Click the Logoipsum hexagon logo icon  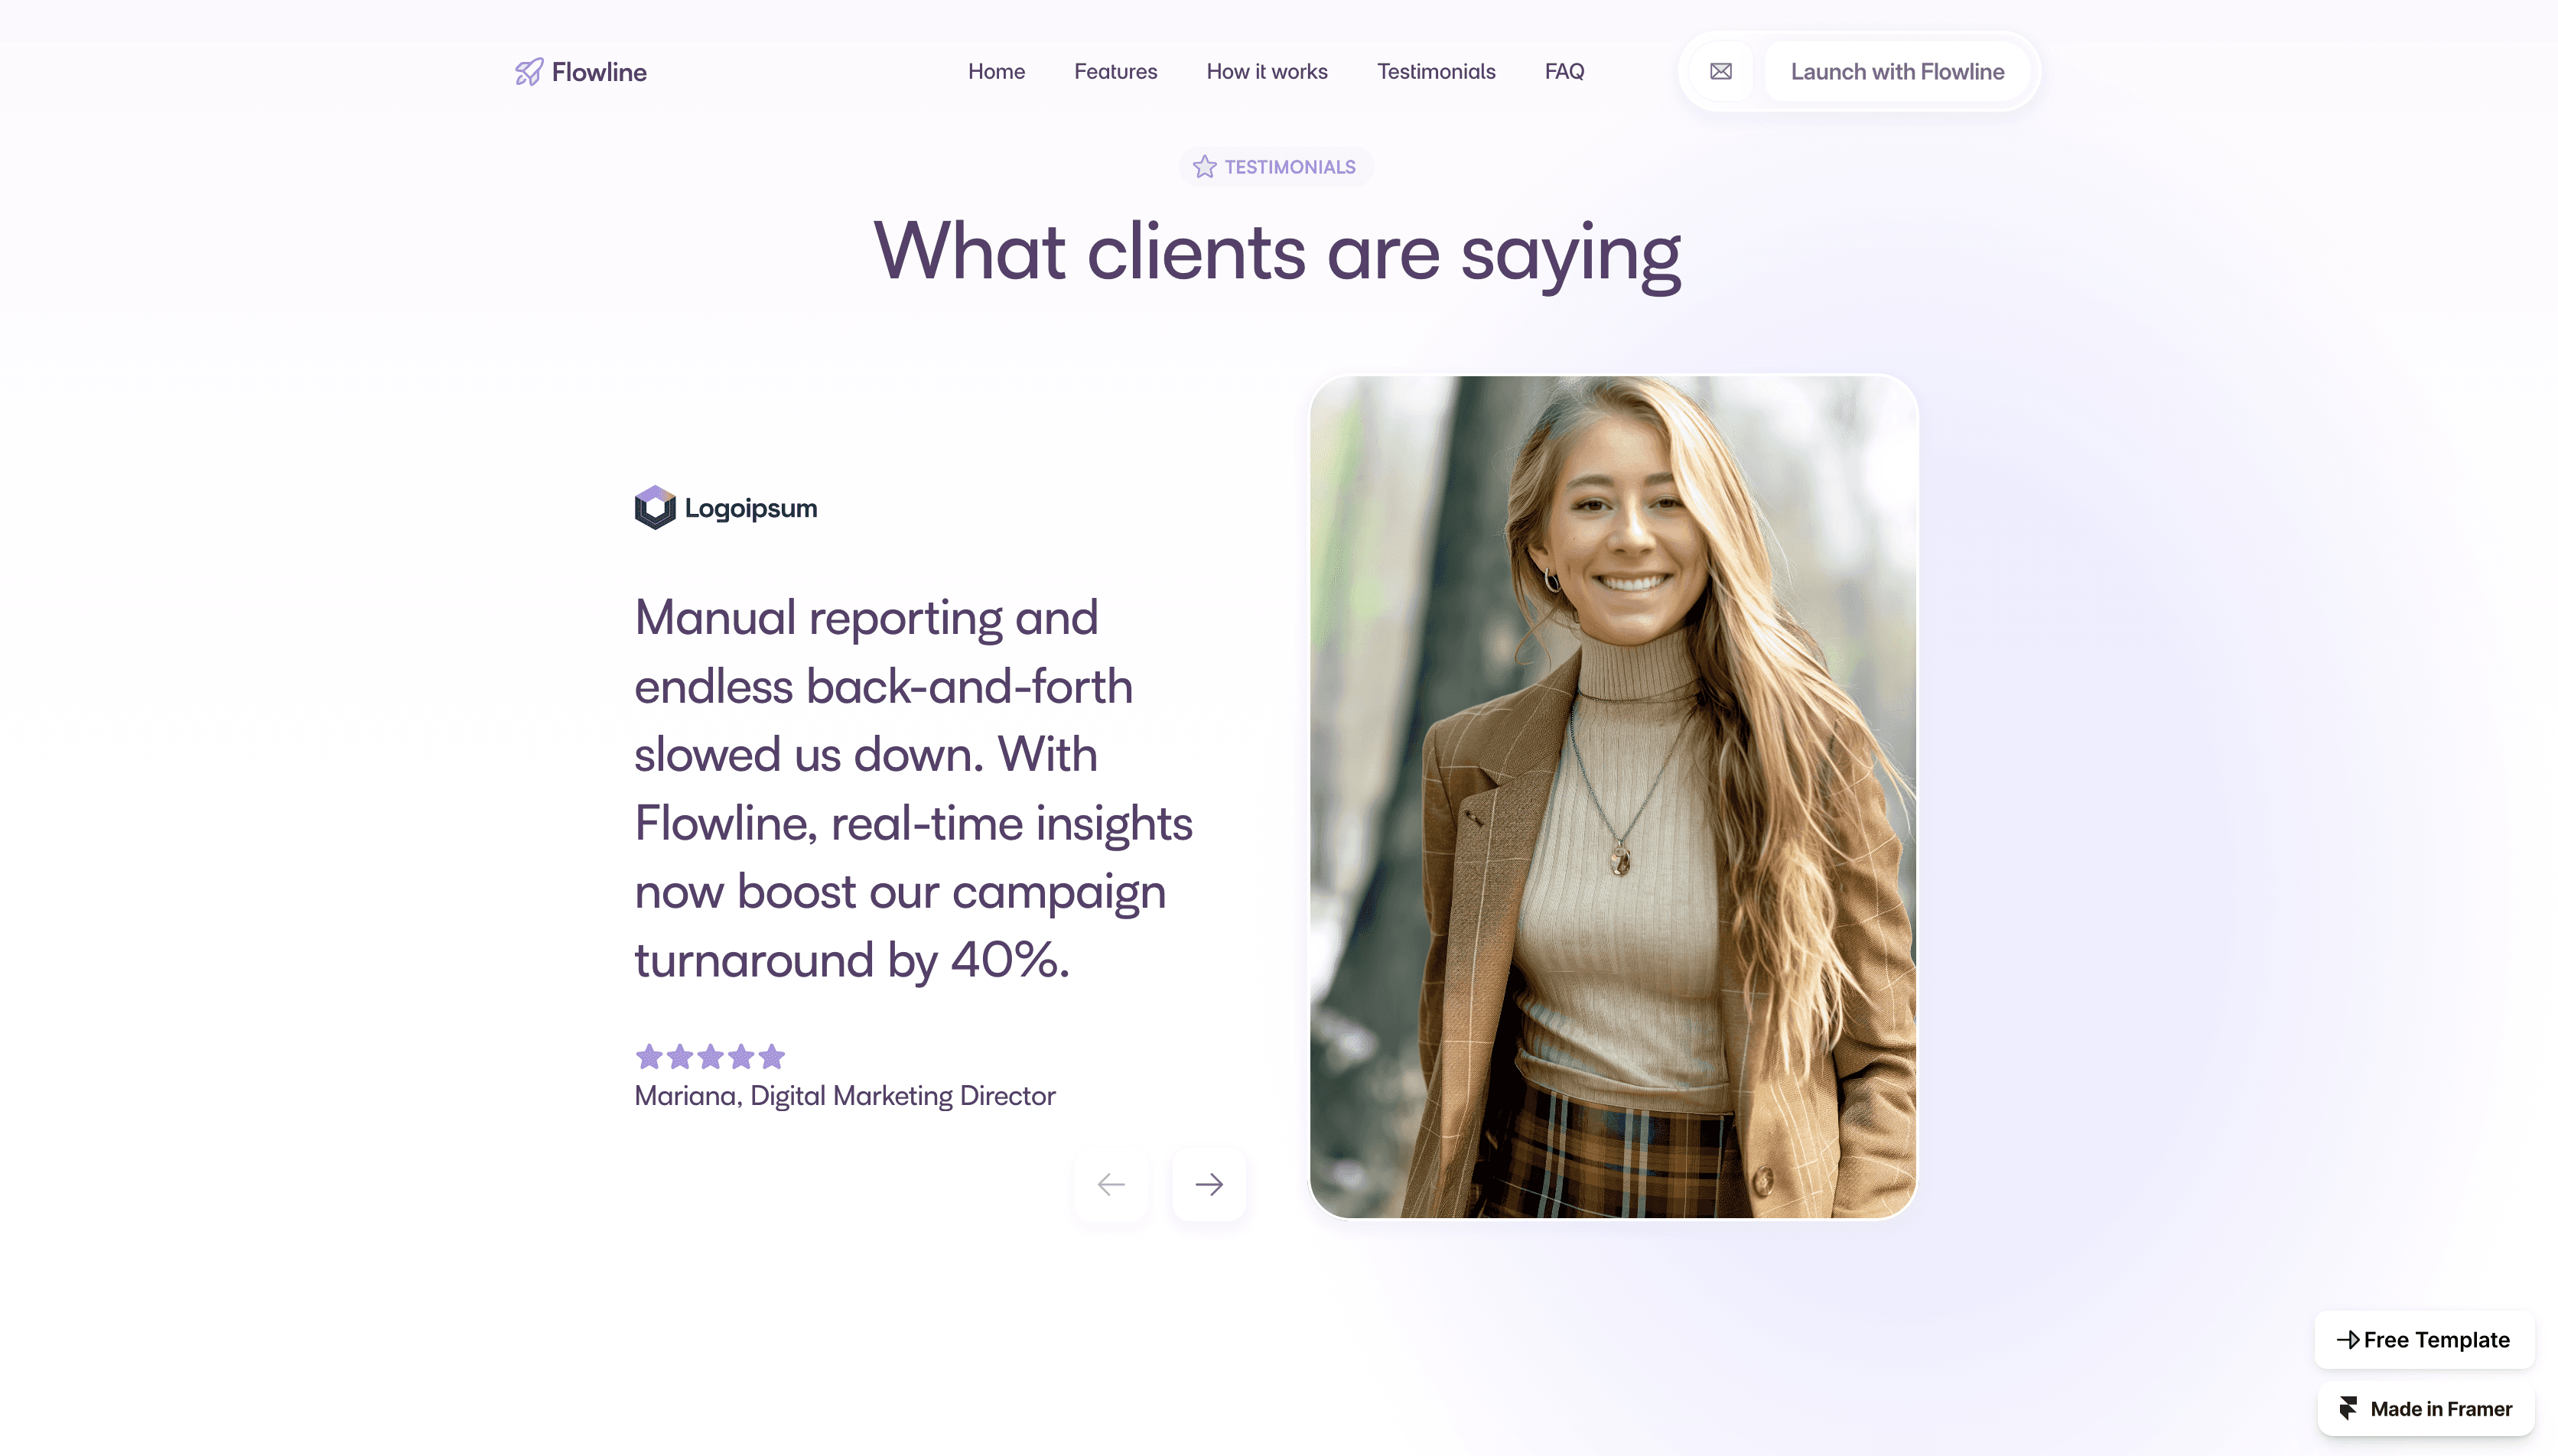click(x=655, y=508)
